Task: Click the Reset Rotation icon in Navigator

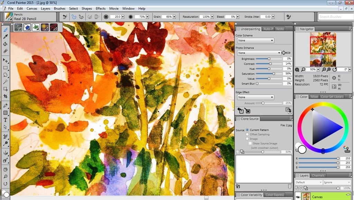Action: (335, 69)
